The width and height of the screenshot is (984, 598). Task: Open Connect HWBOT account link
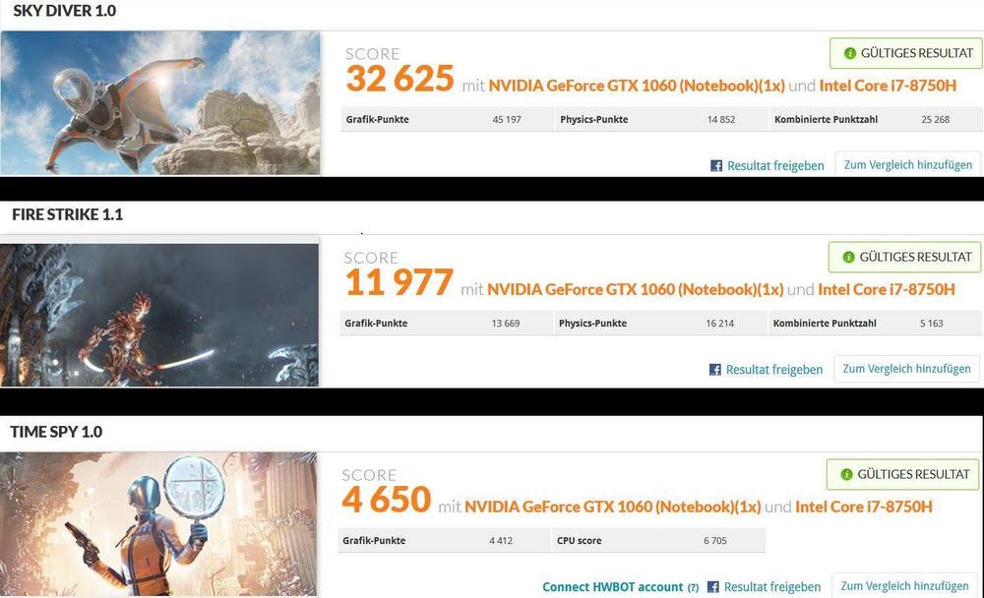coord(612,587)
